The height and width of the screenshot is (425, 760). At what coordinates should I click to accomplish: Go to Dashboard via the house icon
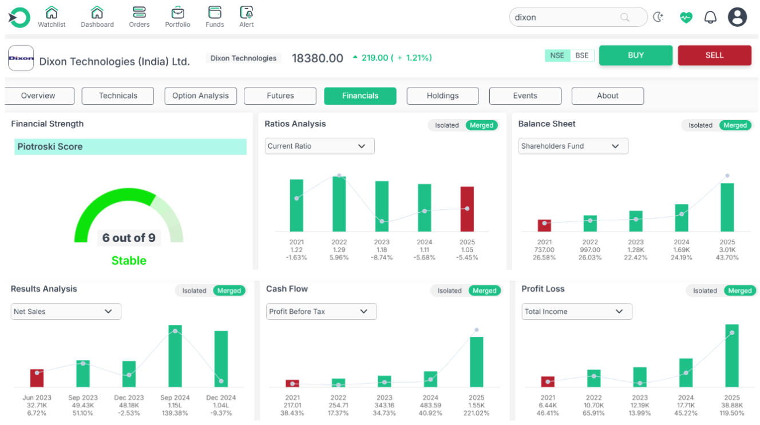97,13
